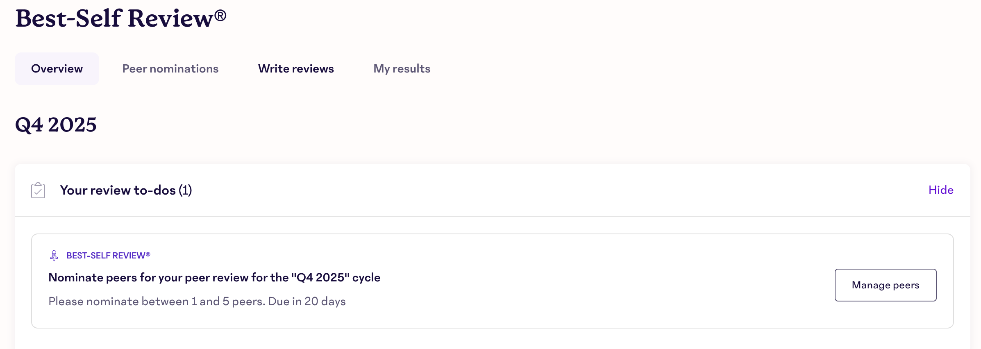
Task: Click the Manage peers button
Action: tap(885, 285)
